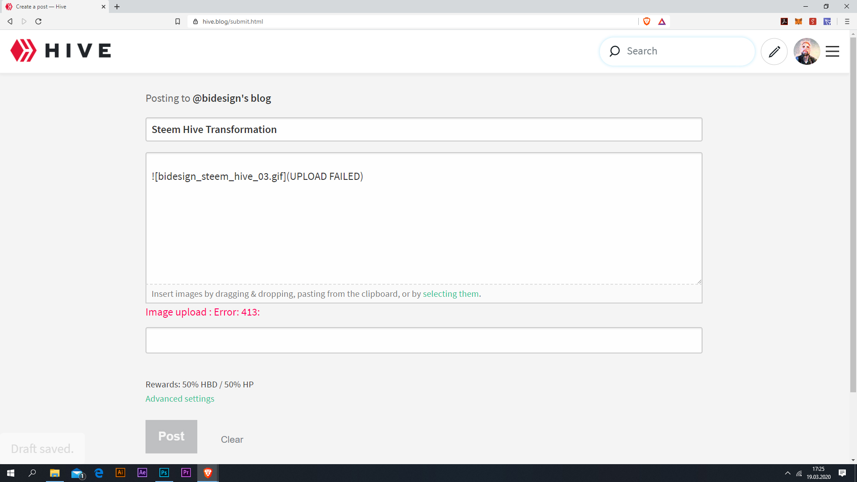The height and width of the screenshot is (482, 857).
Task: Click the Brave browser taskbar icon
Action: [208, 473]
